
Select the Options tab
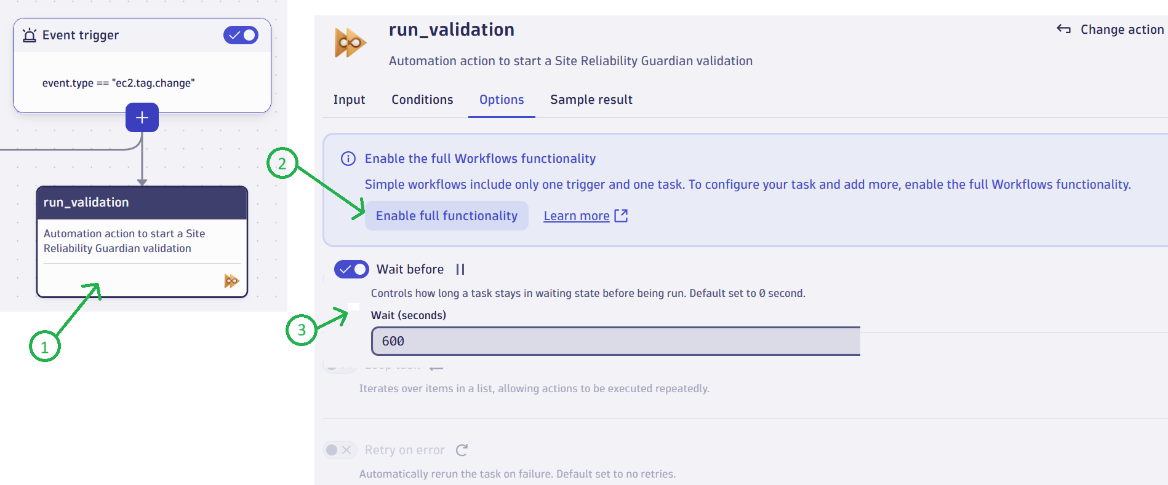502,100
